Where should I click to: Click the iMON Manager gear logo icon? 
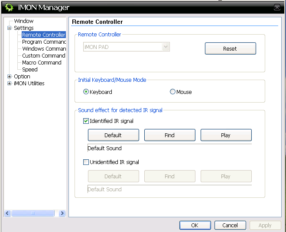(x=9, y=7)
